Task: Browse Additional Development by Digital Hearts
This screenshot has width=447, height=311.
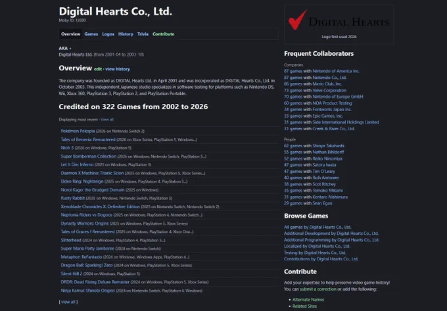Action: pos(331,233)
